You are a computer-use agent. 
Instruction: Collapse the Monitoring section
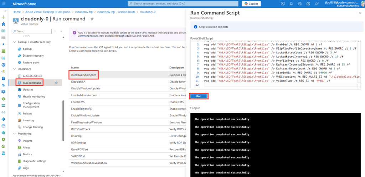tap(14, 134)
